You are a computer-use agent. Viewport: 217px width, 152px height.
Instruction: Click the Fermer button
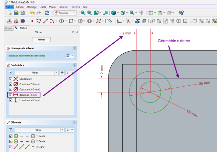tap(41, 40)
